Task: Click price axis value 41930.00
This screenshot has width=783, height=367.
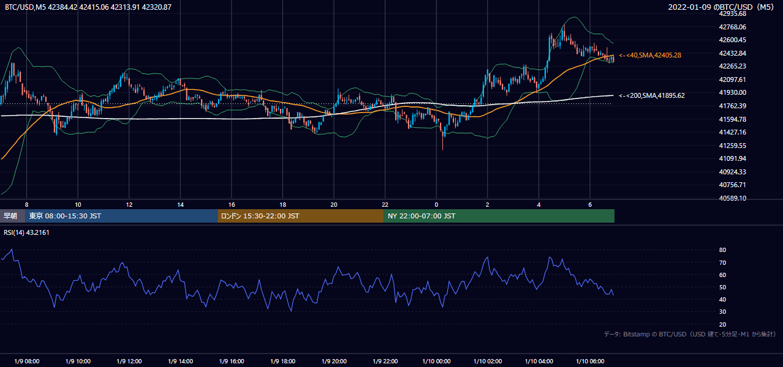Action: tap(732, 92)
